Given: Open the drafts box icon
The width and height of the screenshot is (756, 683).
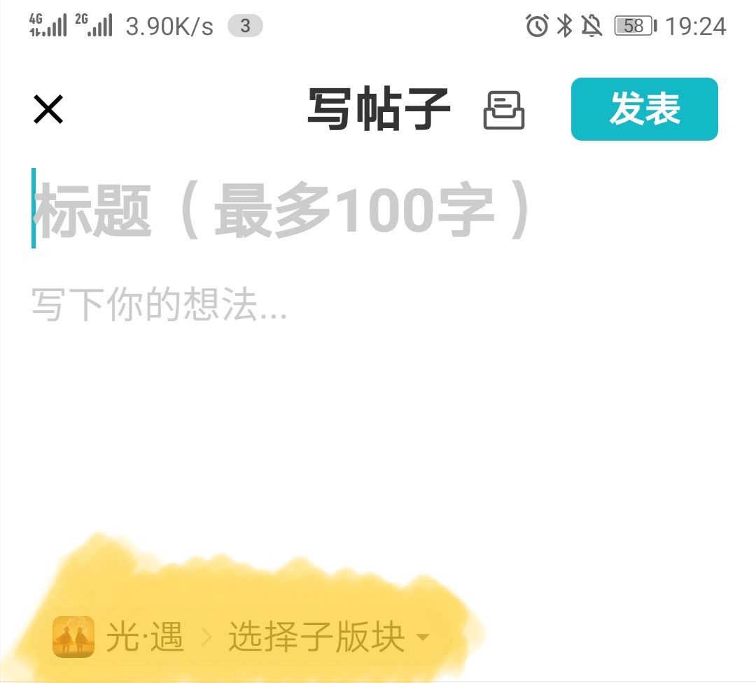Looking at the screenshot, I should tap(504, 110).
